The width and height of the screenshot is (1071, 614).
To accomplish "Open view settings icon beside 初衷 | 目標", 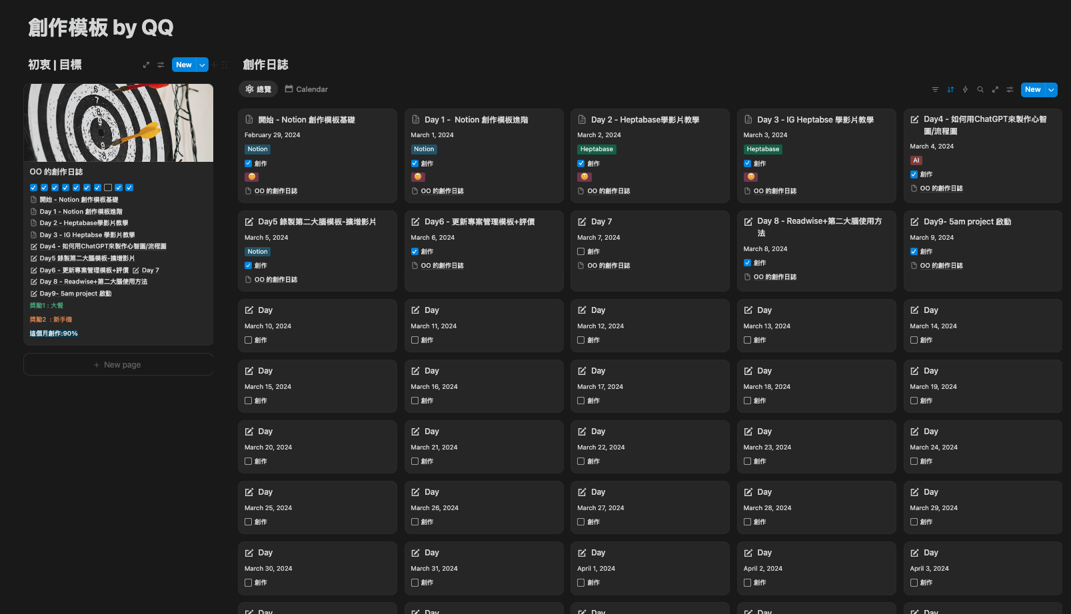I will 161,65.
